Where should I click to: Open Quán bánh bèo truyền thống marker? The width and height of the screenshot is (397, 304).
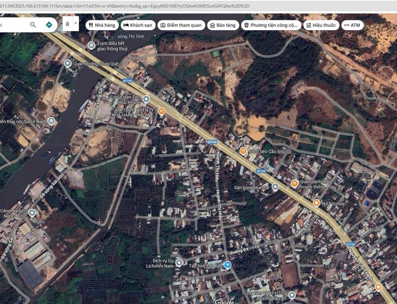coord(294,183)
